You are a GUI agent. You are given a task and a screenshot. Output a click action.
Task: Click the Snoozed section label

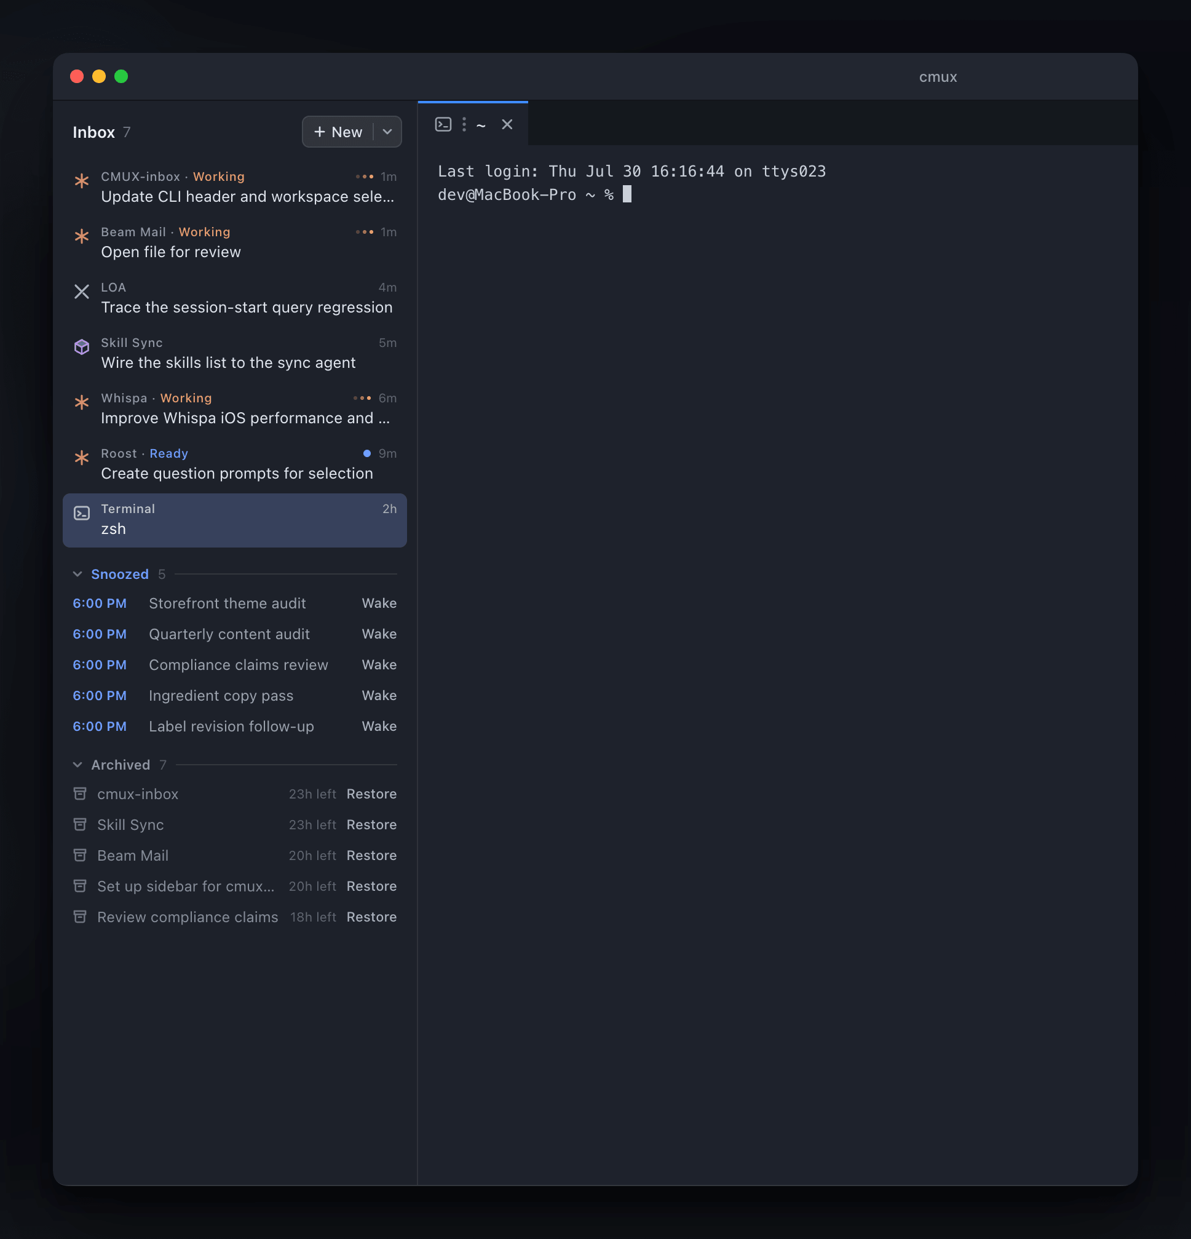[120, 574]
